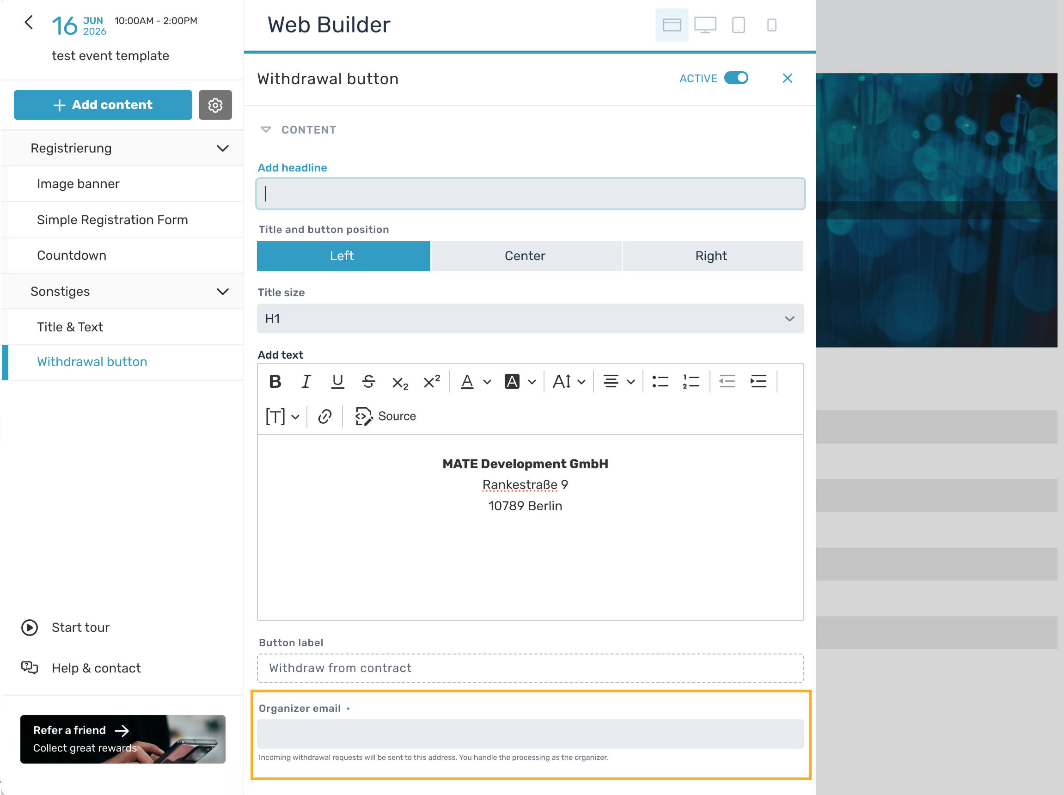Apply superscript formatting
This screenshot has height=795, width=1064.
[x=431, y=382]
